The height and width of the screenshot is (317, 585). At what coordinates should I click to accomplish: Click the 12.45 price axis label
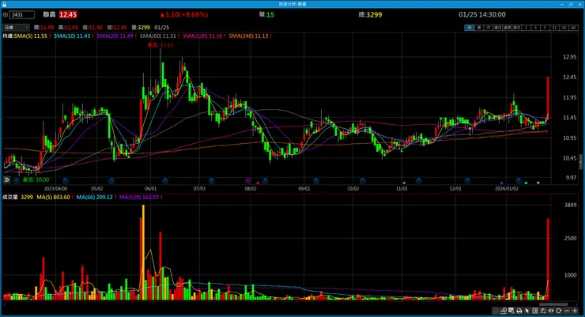tap(570, 77)
